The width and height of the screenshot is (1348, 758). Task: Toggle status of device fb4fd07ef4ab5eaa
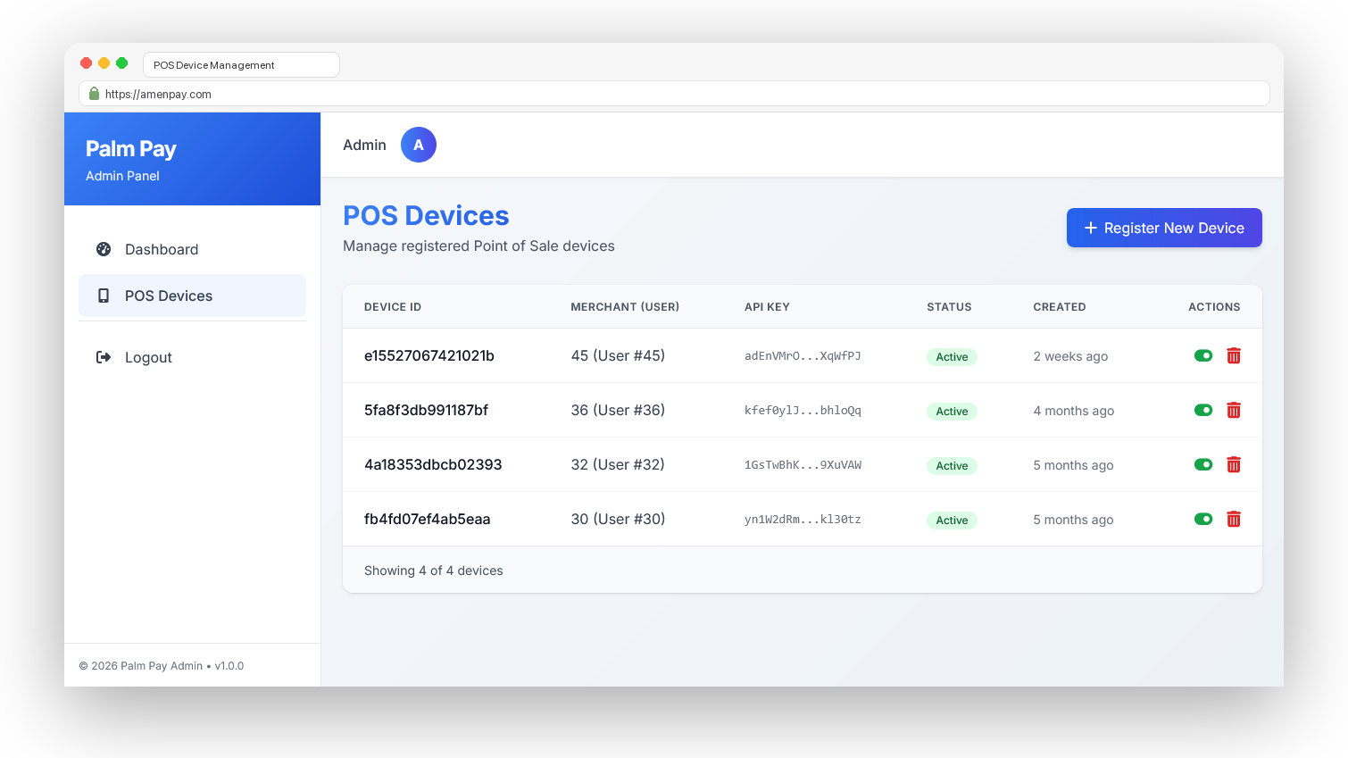click(1203, 519)
